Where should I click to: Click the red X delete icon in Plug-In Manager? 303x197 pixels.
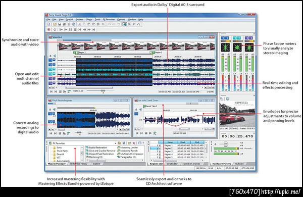134,143
